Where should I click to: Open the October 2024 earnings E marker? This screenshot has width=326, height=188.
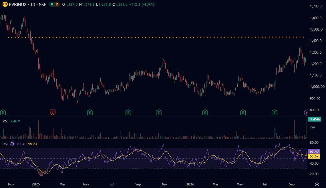(3, 112)
